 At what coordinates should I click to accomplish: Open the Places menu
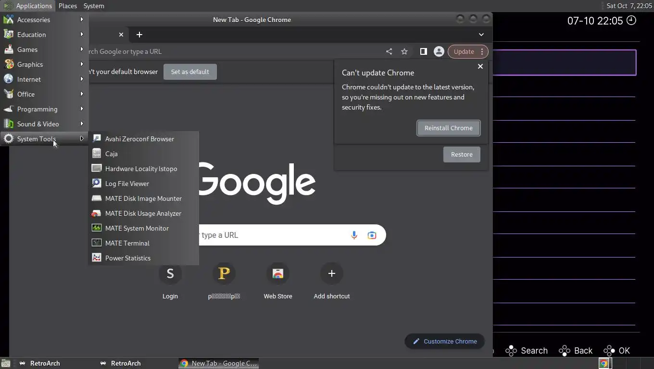[x=68, y=6]
